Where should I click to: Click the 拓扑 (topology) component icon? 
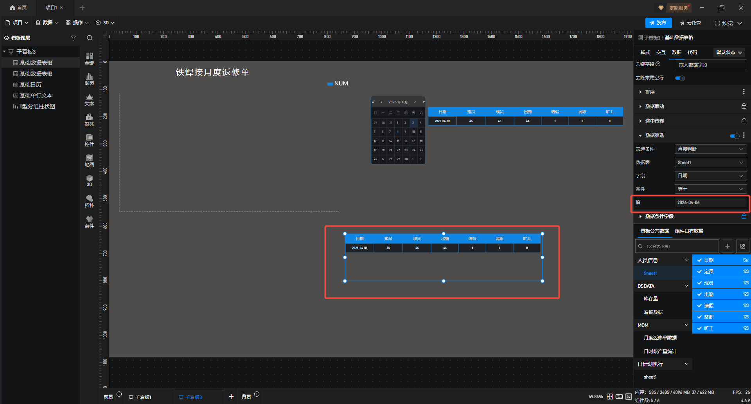pyautogui.click(x=89, y=201)
